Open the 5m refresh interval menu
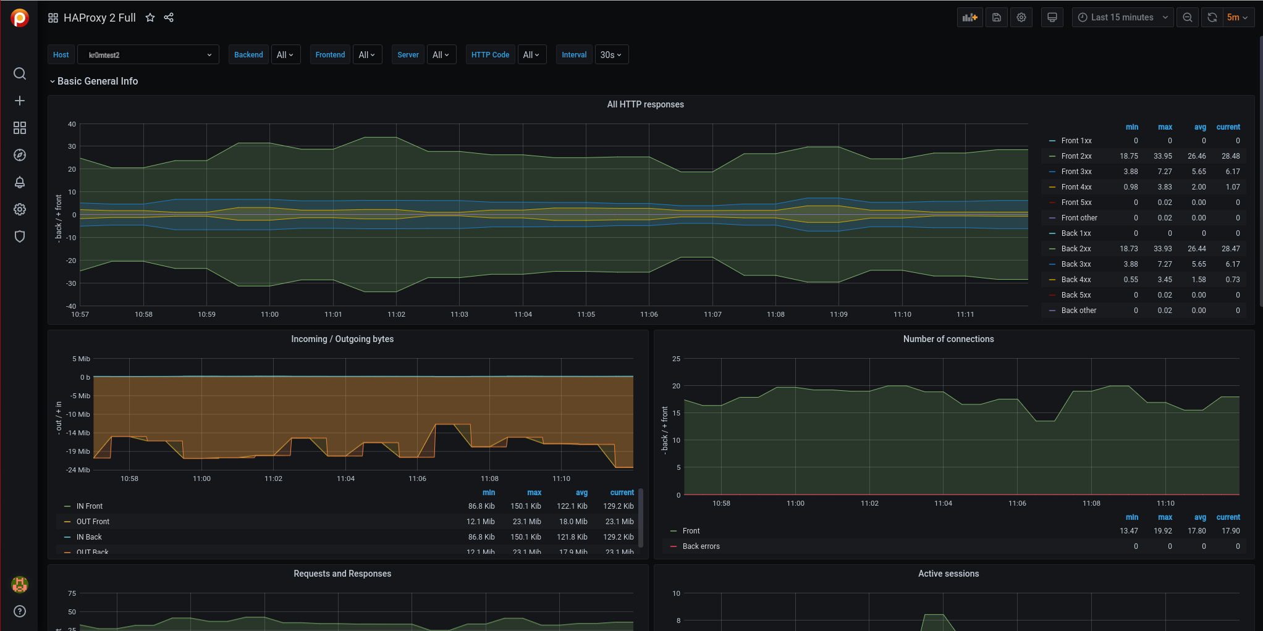The width and height of the screenshot is (1263, 631). 1237,17
